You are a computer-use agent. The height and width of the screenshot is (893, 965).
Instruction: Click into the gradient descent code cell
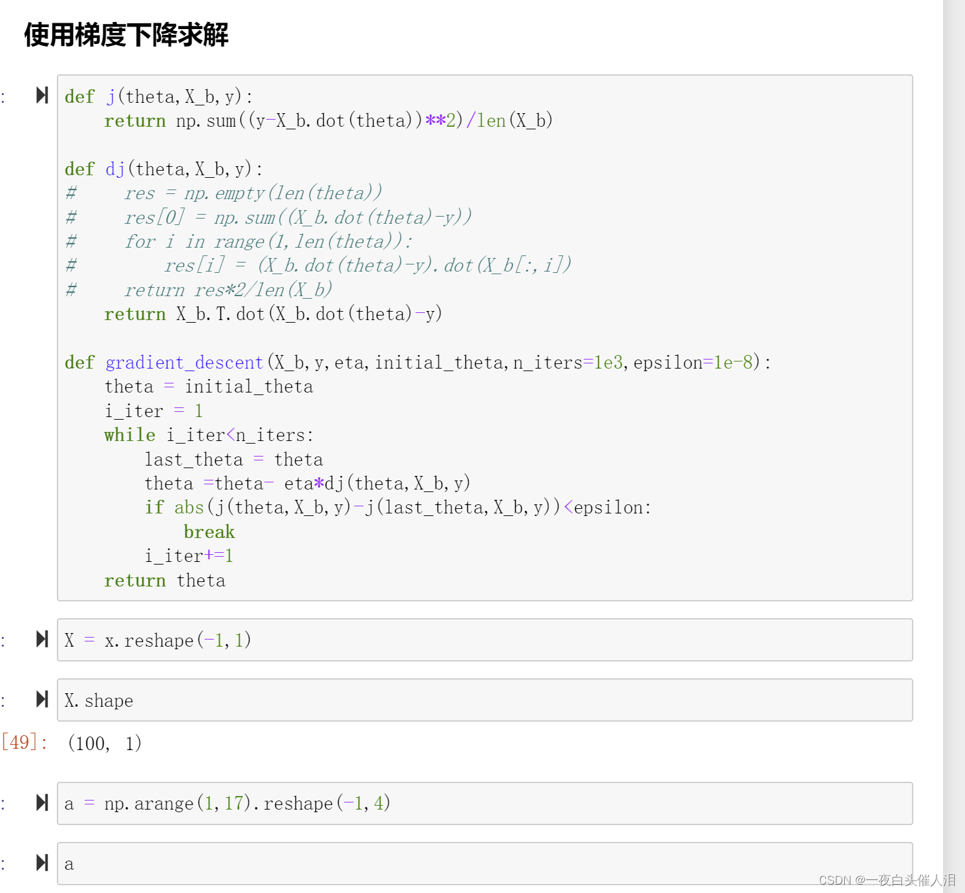pyautogui.click(x=485, y=338)
